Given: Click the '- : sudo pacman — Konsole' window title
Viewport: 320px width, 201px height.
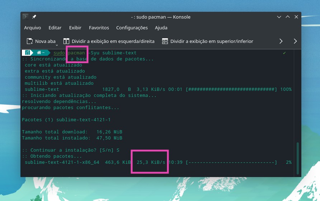Looking at the screenshot, I should click(x=161, y=17).
